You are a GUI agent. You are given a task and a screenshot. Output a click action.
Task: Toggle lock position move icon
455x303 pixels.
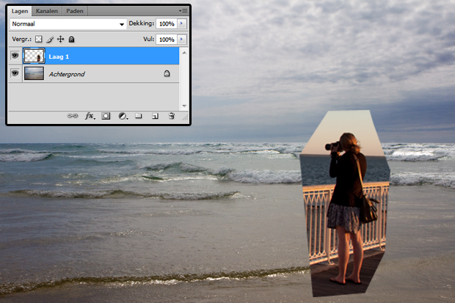click(61, 39)
